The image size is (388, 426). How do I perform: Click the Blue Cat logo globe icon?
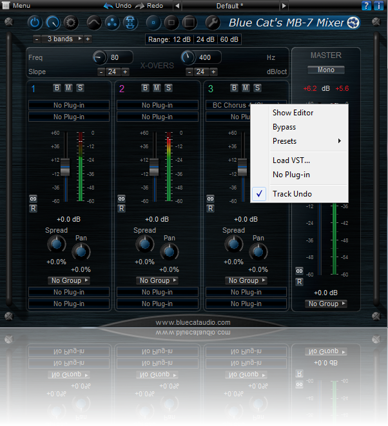(353, 23)
